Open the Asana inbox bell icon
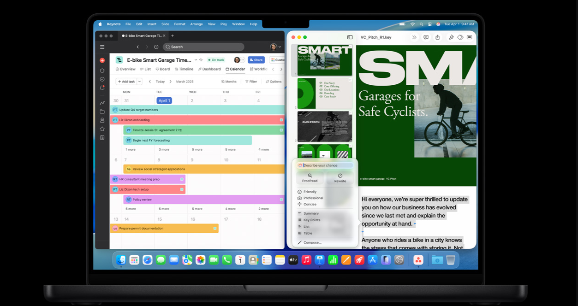578x306 pixels. pyautogui.click(x=102, y=88)
